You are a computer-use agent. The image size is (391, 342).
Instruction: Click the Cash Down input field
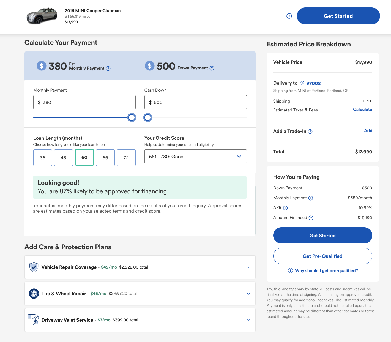click(196, 102)
